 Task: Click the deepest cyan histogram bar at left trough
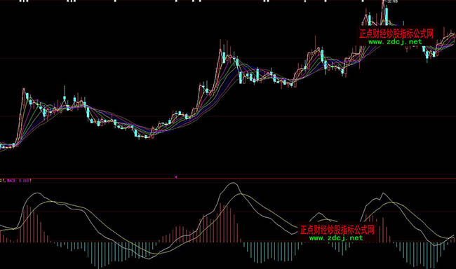click(x=99, y=255)
